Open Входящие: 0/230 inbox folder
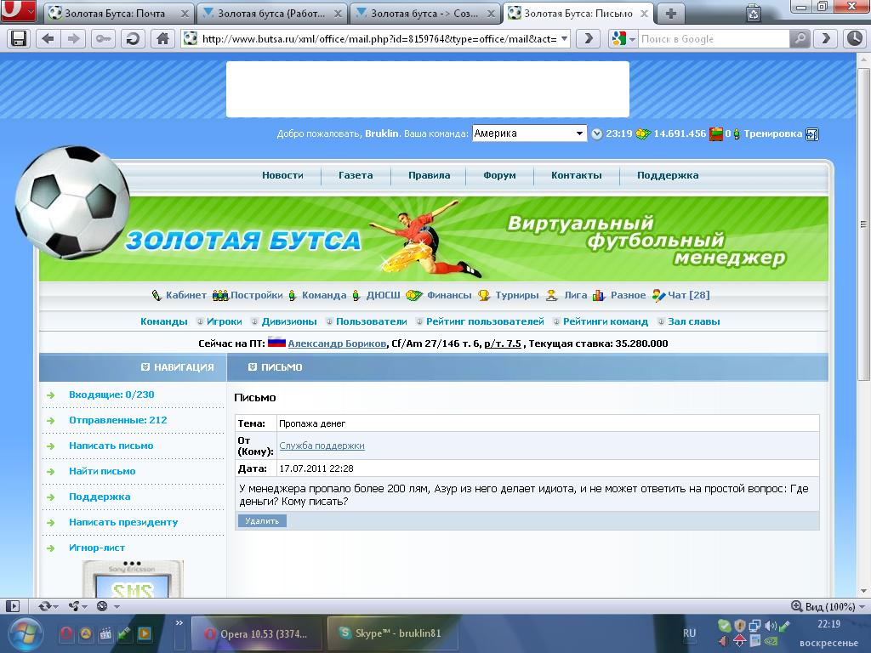871x653 pixels. pyautogui.click(x=111, y=395)
